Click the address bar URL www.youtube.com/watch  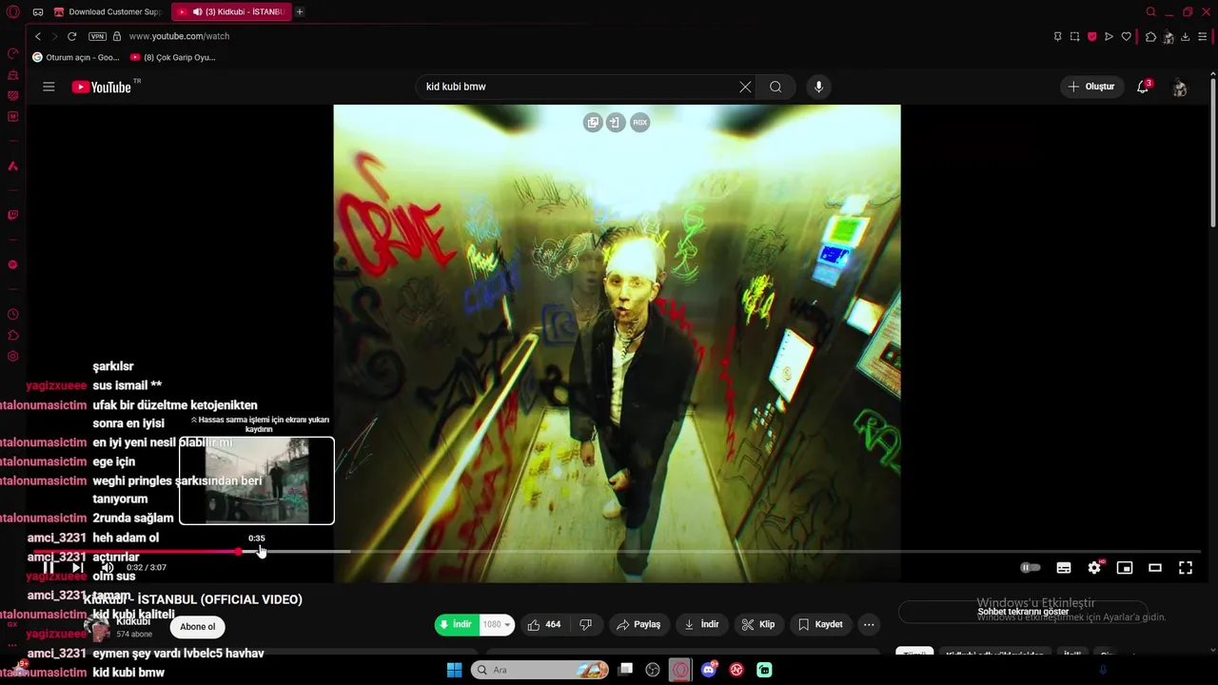pos(179,36)
